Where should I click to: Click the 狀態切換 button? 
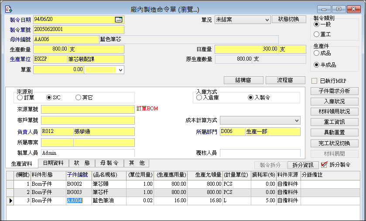288,19
